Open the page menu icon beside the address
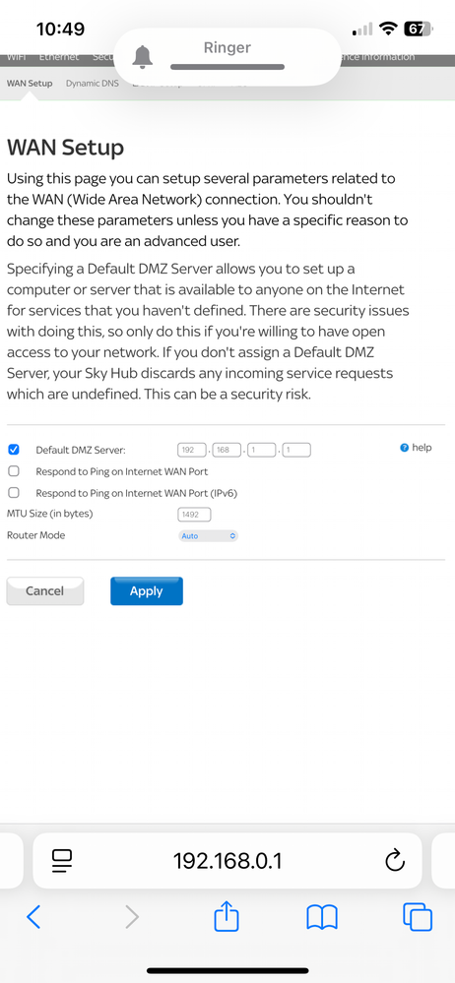 coord(62,861)
